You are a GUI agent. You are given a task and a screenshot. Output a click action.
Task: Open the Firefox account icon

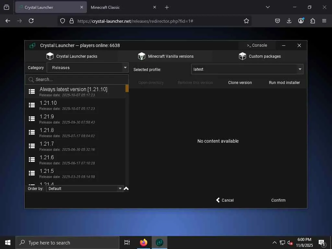tap(301, 21)
